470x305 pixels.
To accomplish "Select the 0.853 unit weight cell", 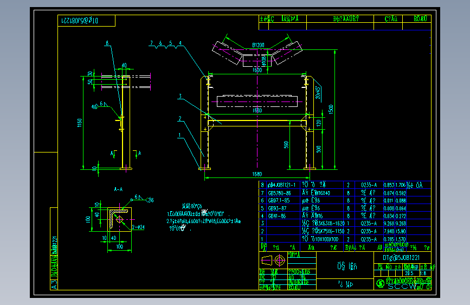I will (x=389, y=185).
